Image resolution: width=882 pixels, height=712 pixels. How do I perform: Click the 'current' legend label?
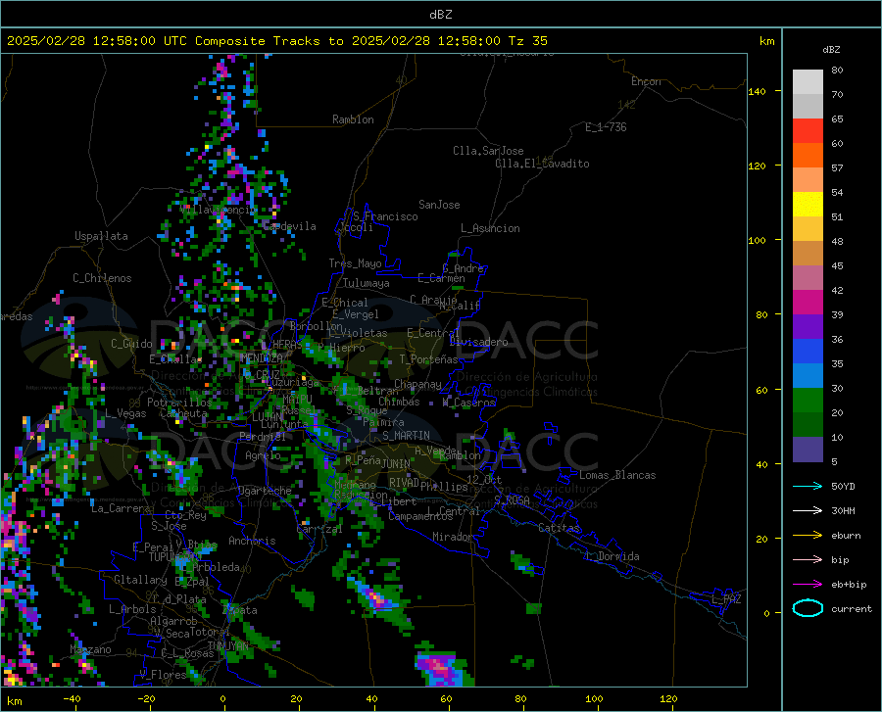(x=852, y=608)
